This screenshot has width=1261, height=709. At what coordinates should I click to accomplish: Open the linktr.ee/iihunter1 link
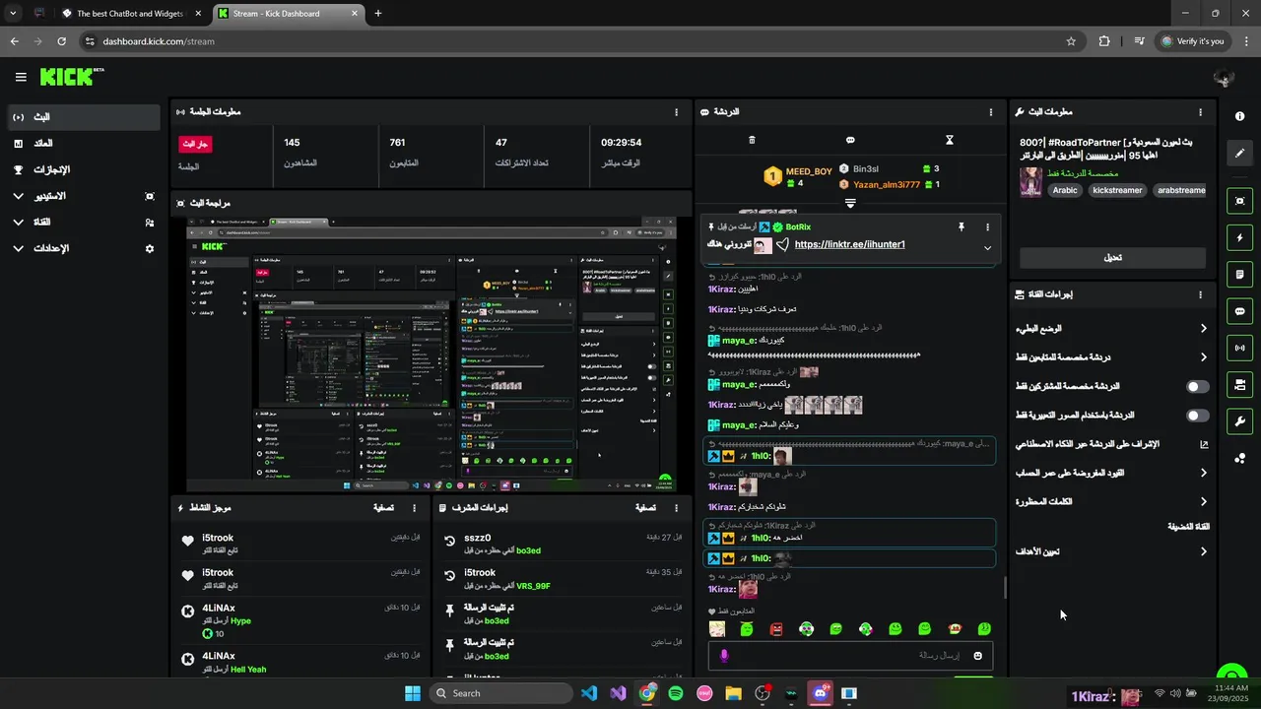(849, 244)
